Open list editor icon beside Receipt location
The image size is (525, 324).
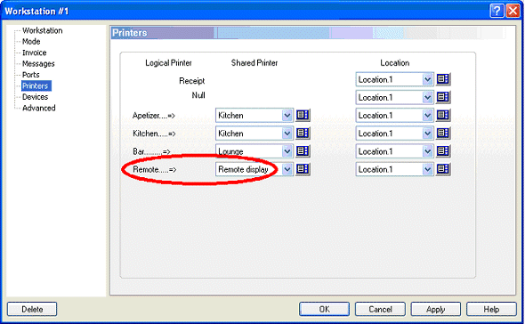point(443,79)
